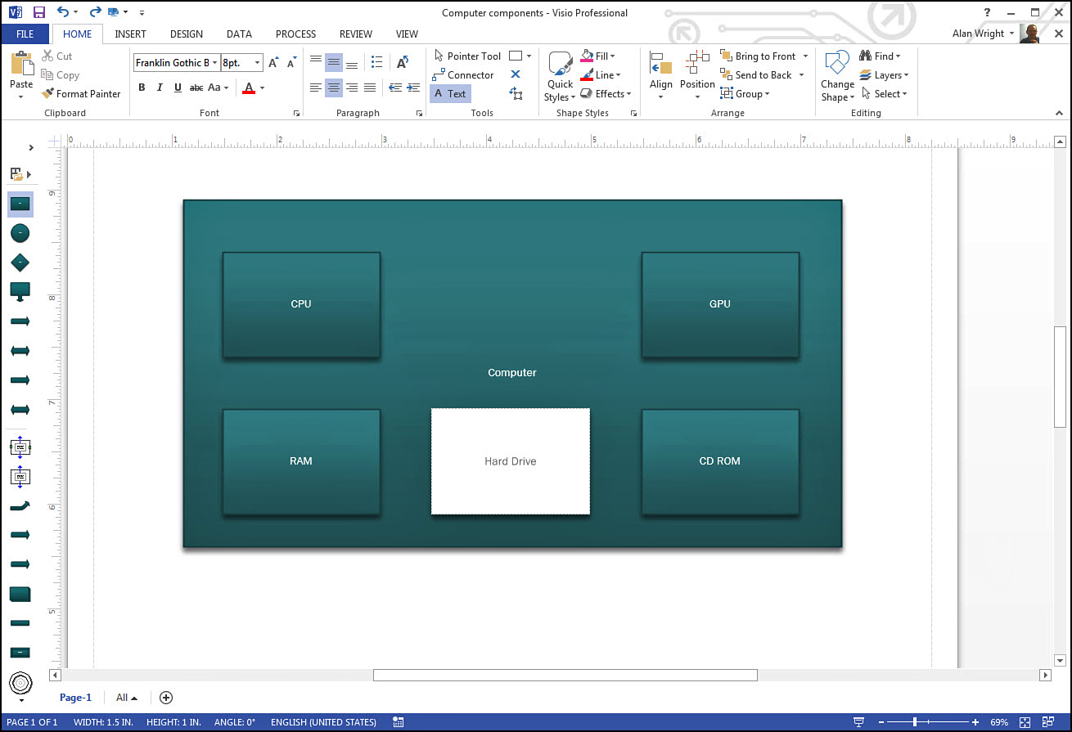
Task: Click the Position button
Action: pyautogui.click(x=697, y=75)
